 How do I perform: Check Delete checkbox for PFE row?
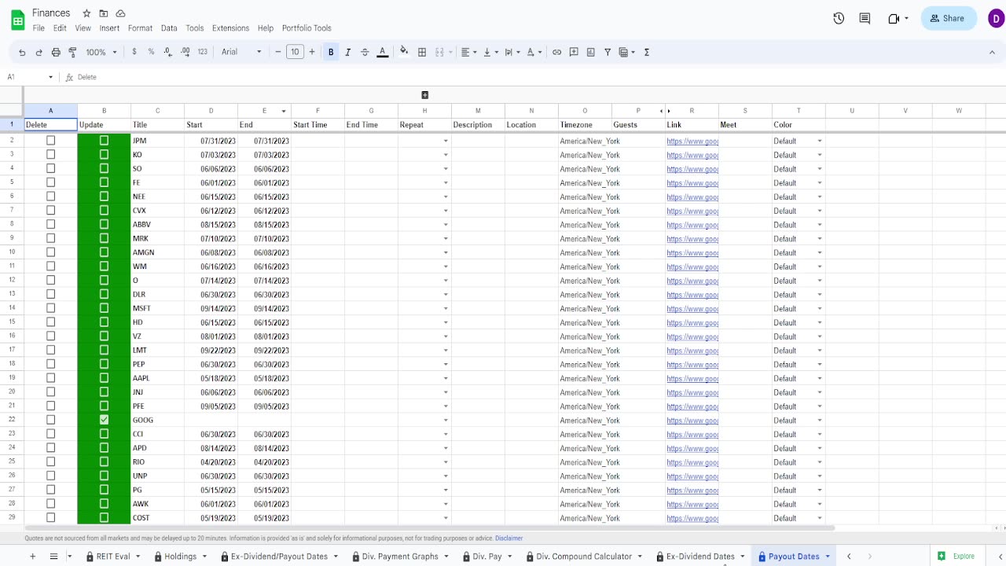(x=51, y=406)
